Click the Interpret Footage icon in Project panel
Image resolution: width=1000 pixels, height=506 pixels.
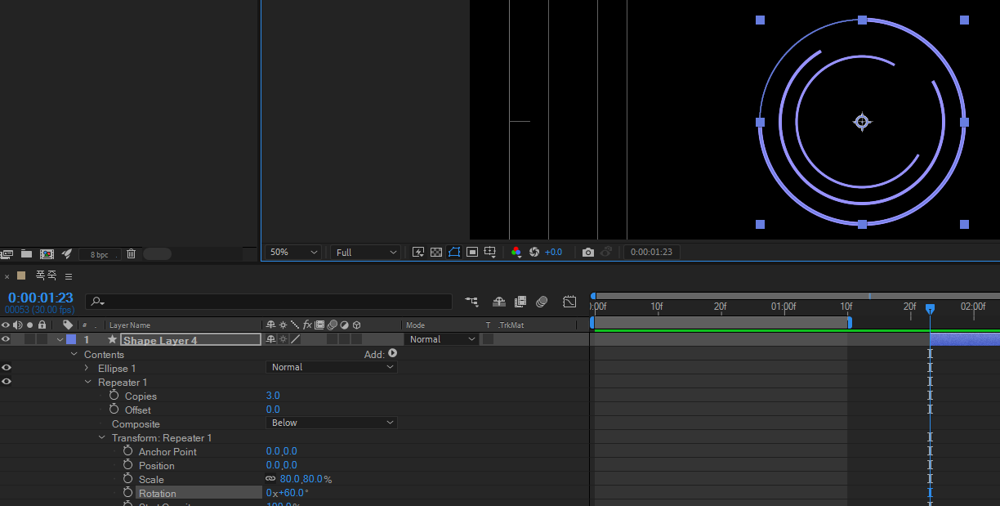pos(7,254)
